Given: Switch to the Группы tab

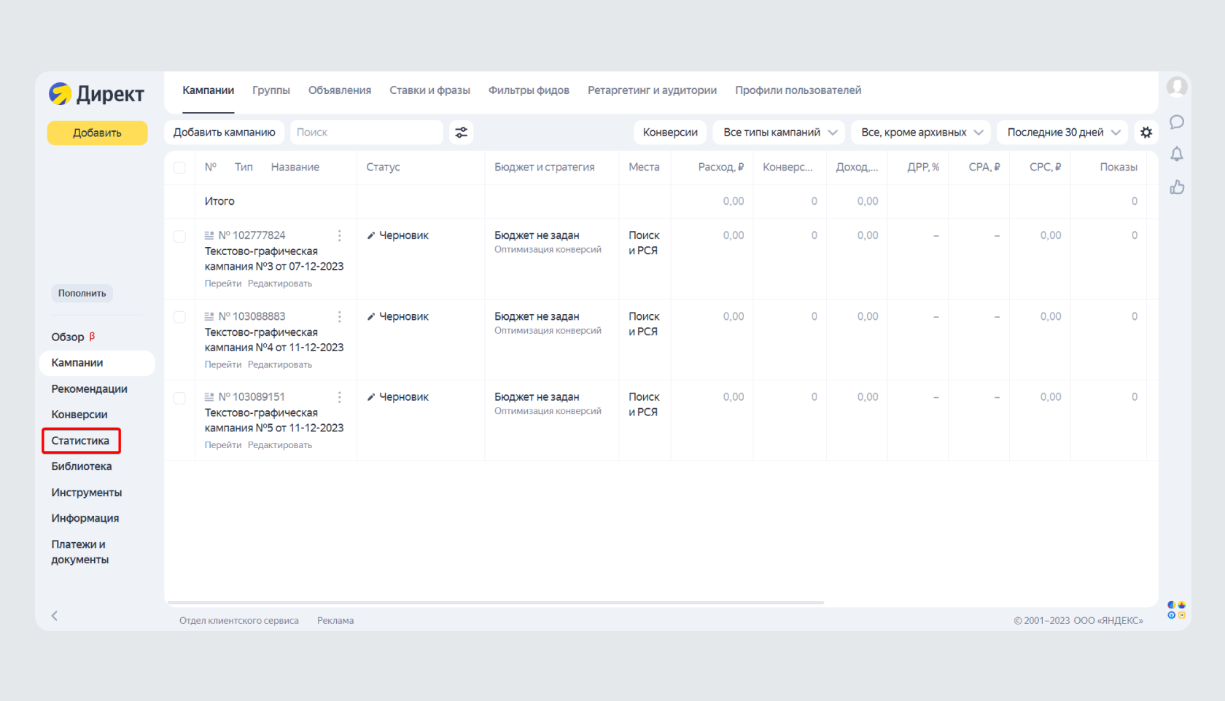Looking at the screenshot, I should (271, 90).
